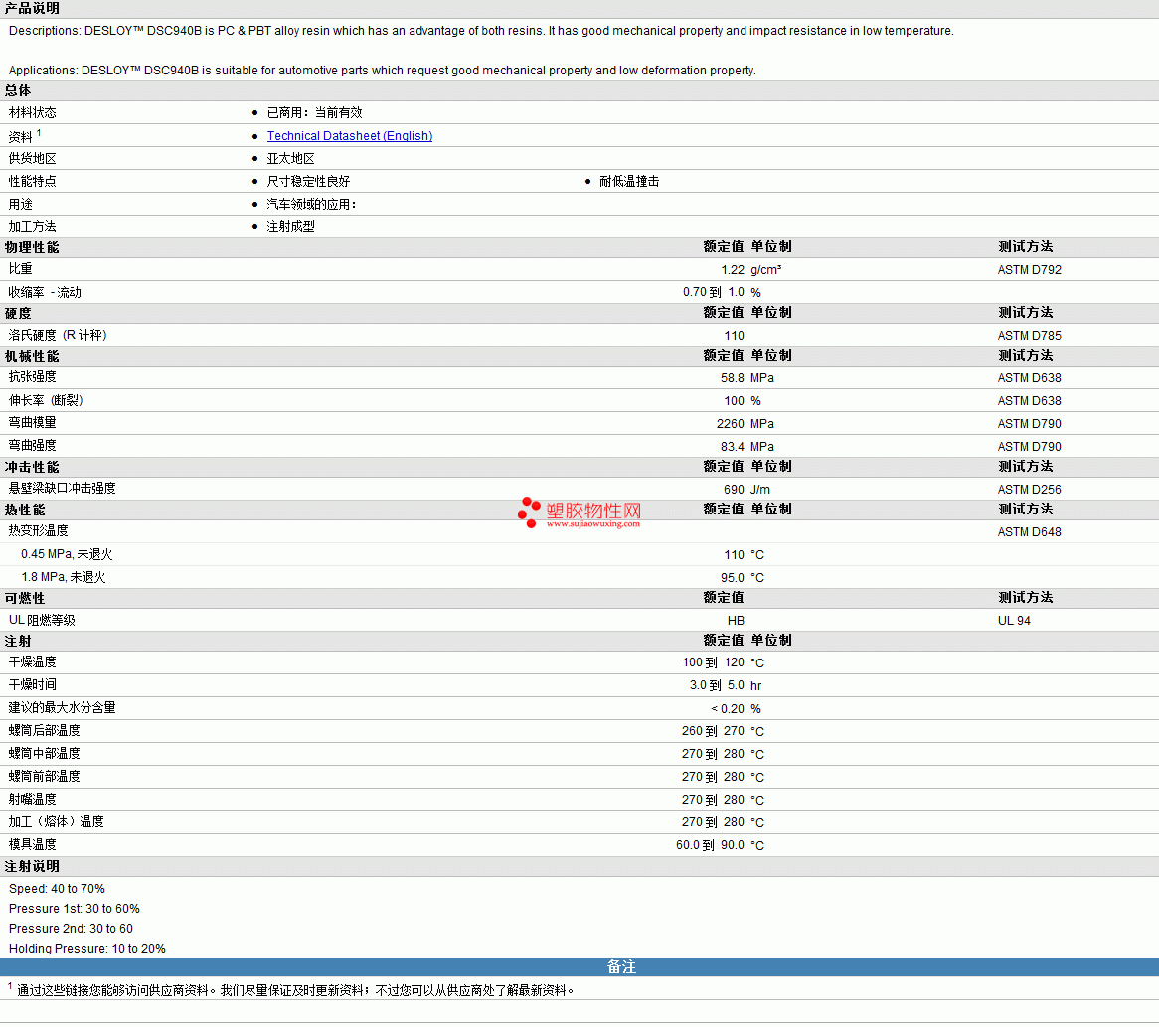The height and width of the screenshot is (1027, 1159).
Task: Click the '热性能' section header
Action: [25, 511]
